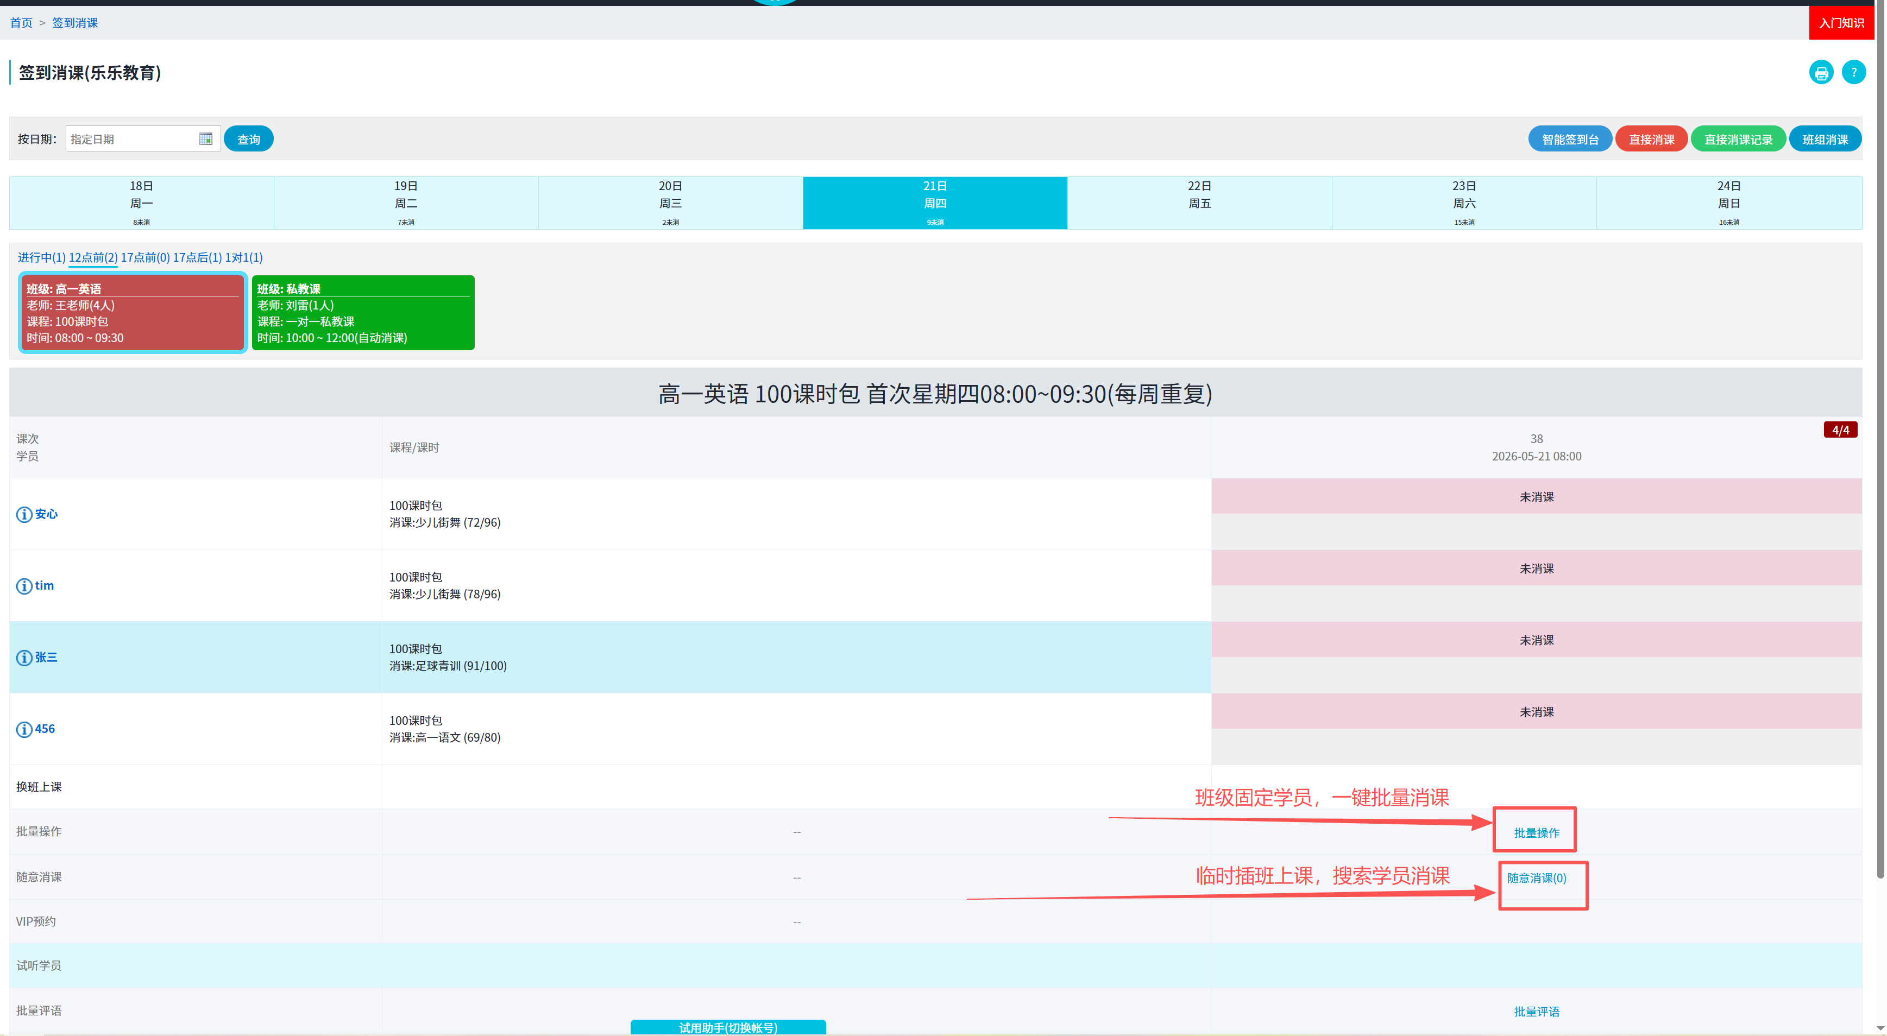Click the 试听学员 row label
The image size is (1887, 1036).
[x=39, y=966]
